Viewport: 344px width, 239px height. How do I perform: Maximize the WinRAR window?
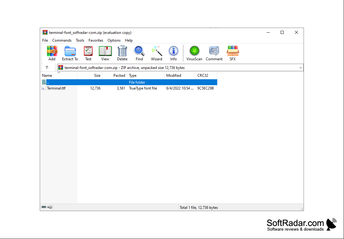pyautogui.click(x=282, y=33)
